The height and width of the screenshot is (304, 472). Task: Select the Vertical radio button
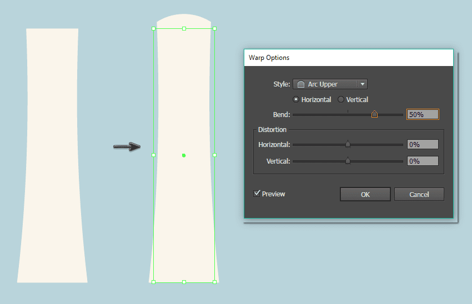click(341, 99)
